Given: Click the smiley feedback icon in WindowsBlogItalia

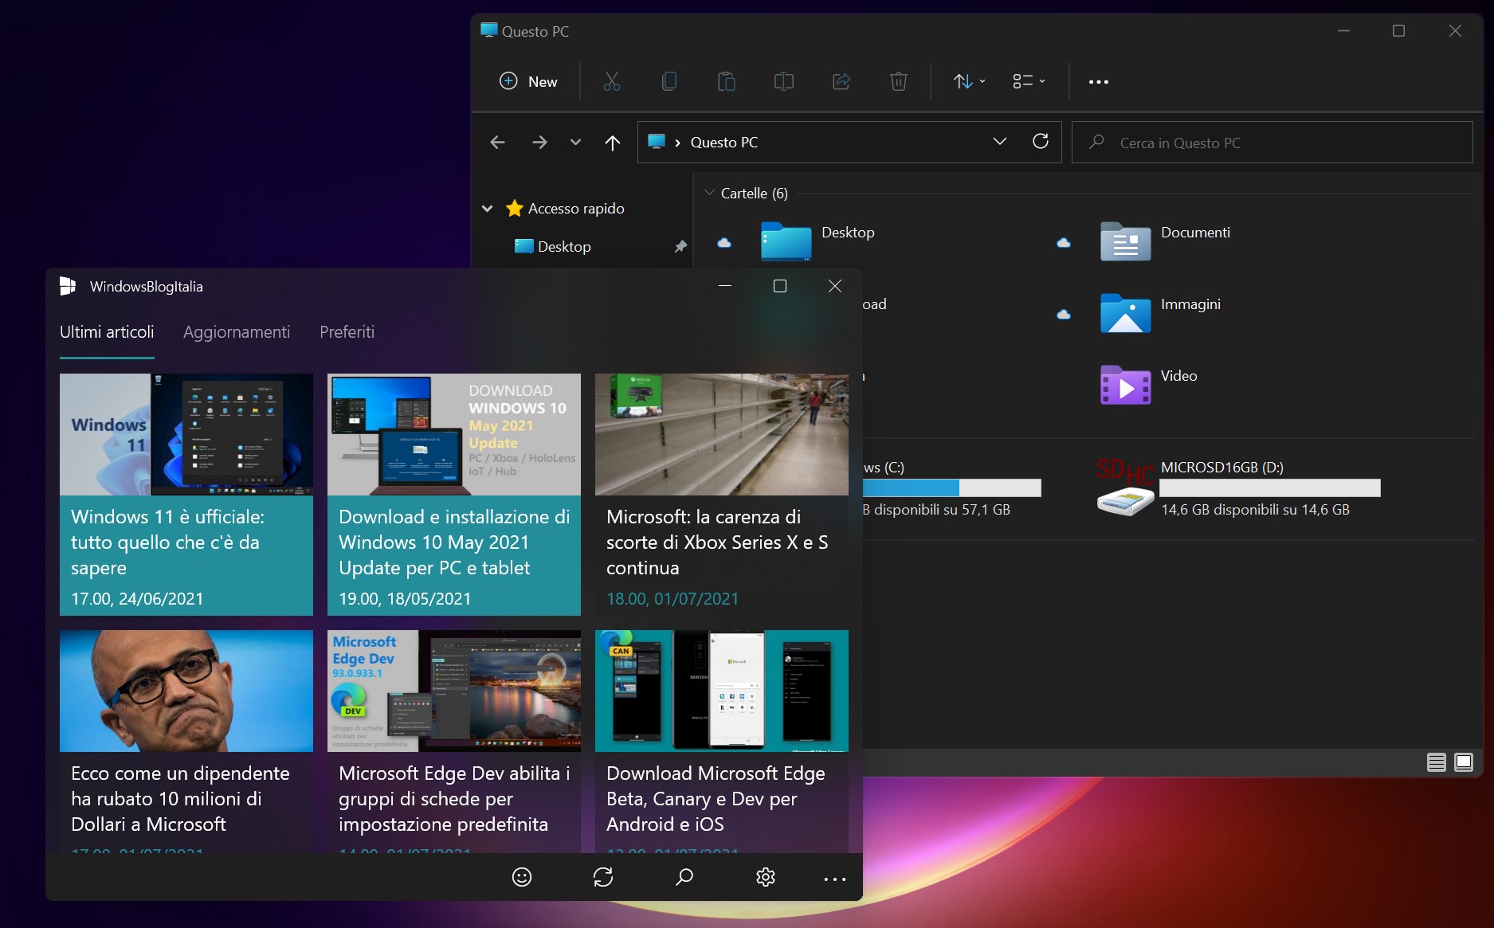Looking at the screenshot, I should tap(521, 877).
